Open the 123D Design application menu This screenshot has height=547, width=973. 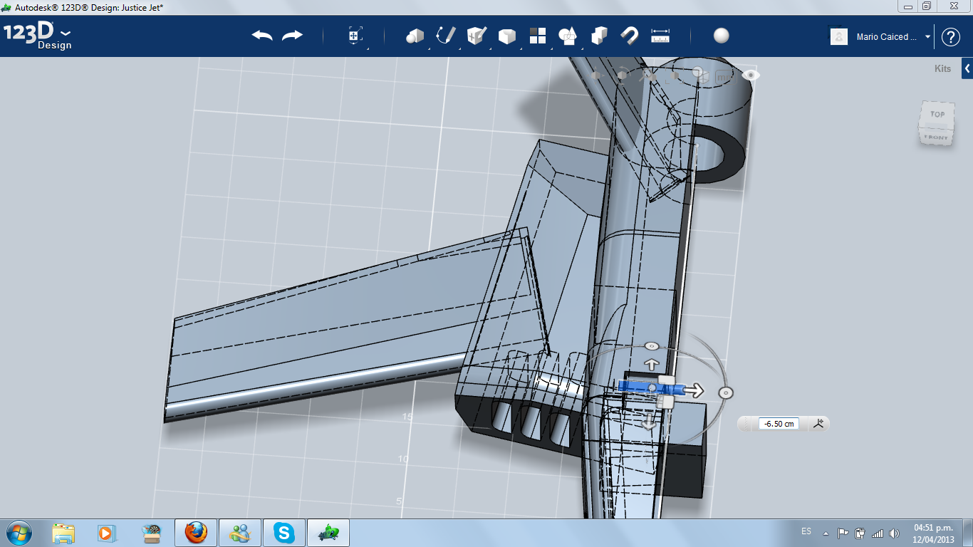click(38, 36)
